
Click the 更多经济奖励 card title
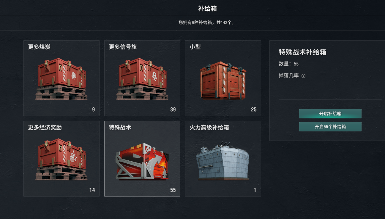pos(45,128)
